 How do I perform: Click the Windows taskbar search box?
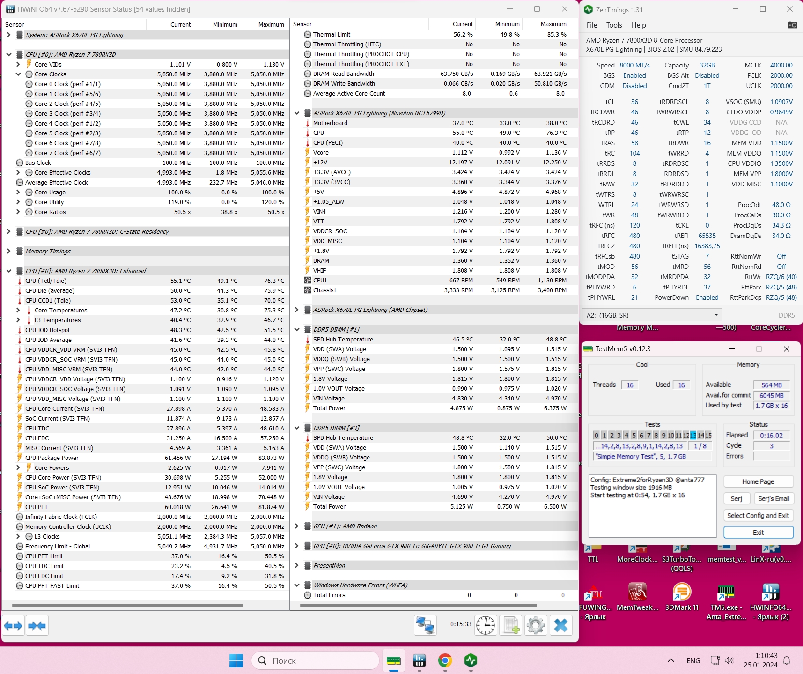point(316,660)
